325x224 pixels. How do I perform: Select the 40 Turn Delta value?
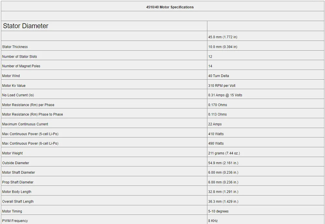click(218, 76)
